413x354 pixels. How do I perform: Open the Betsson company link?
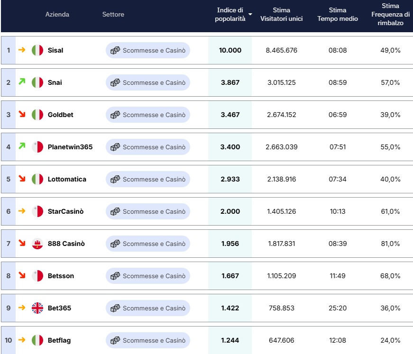(61, 276)
